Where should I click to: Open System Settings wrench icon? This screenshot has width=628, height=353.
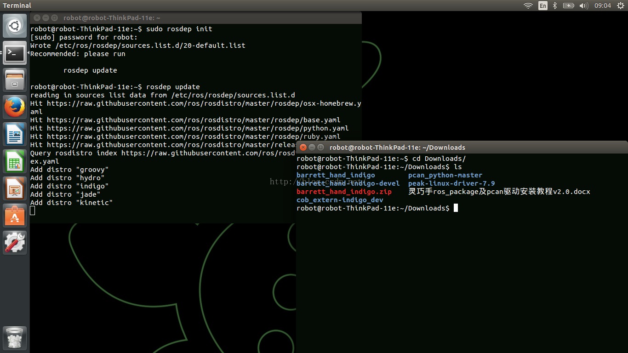(x=15, y=242)
